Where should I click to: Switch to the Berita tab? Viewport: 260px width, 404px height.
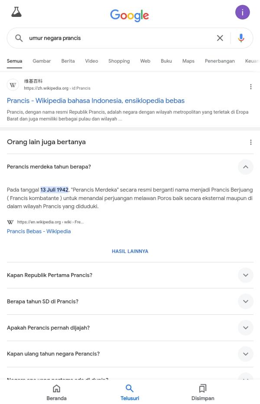[x=68, y=61]
